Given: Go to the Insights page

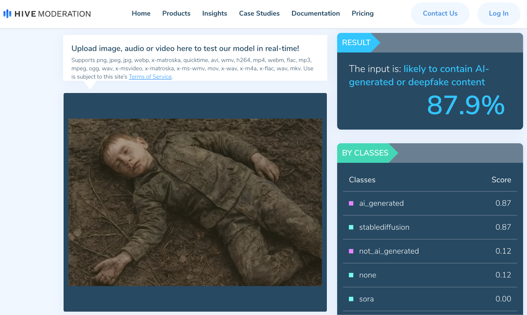Looking at the screenshot, I should (x=215, y=13).
